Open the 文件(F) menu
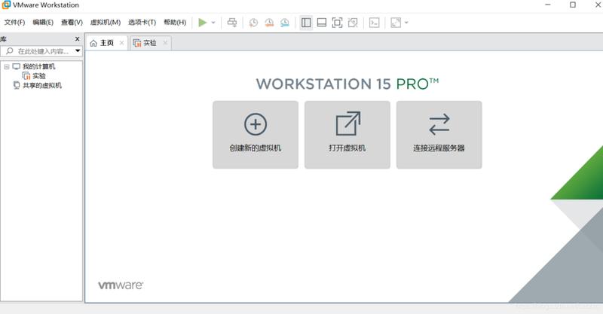 click(x=14, y=23)
